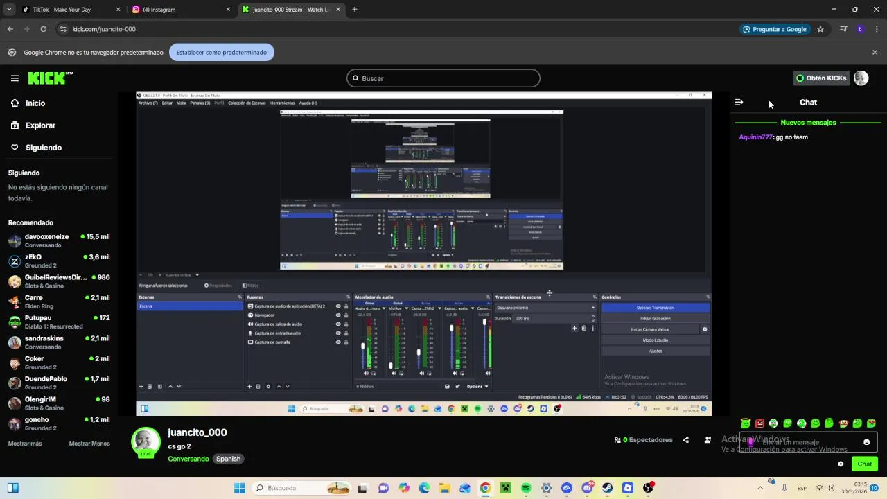Click the Obtén KICKs button

(x=821, y=78)
